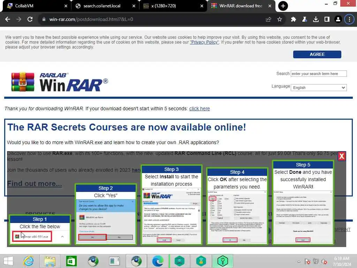357x268 pixels.
Task: Click the network tray icon
Action: [316, 261]
